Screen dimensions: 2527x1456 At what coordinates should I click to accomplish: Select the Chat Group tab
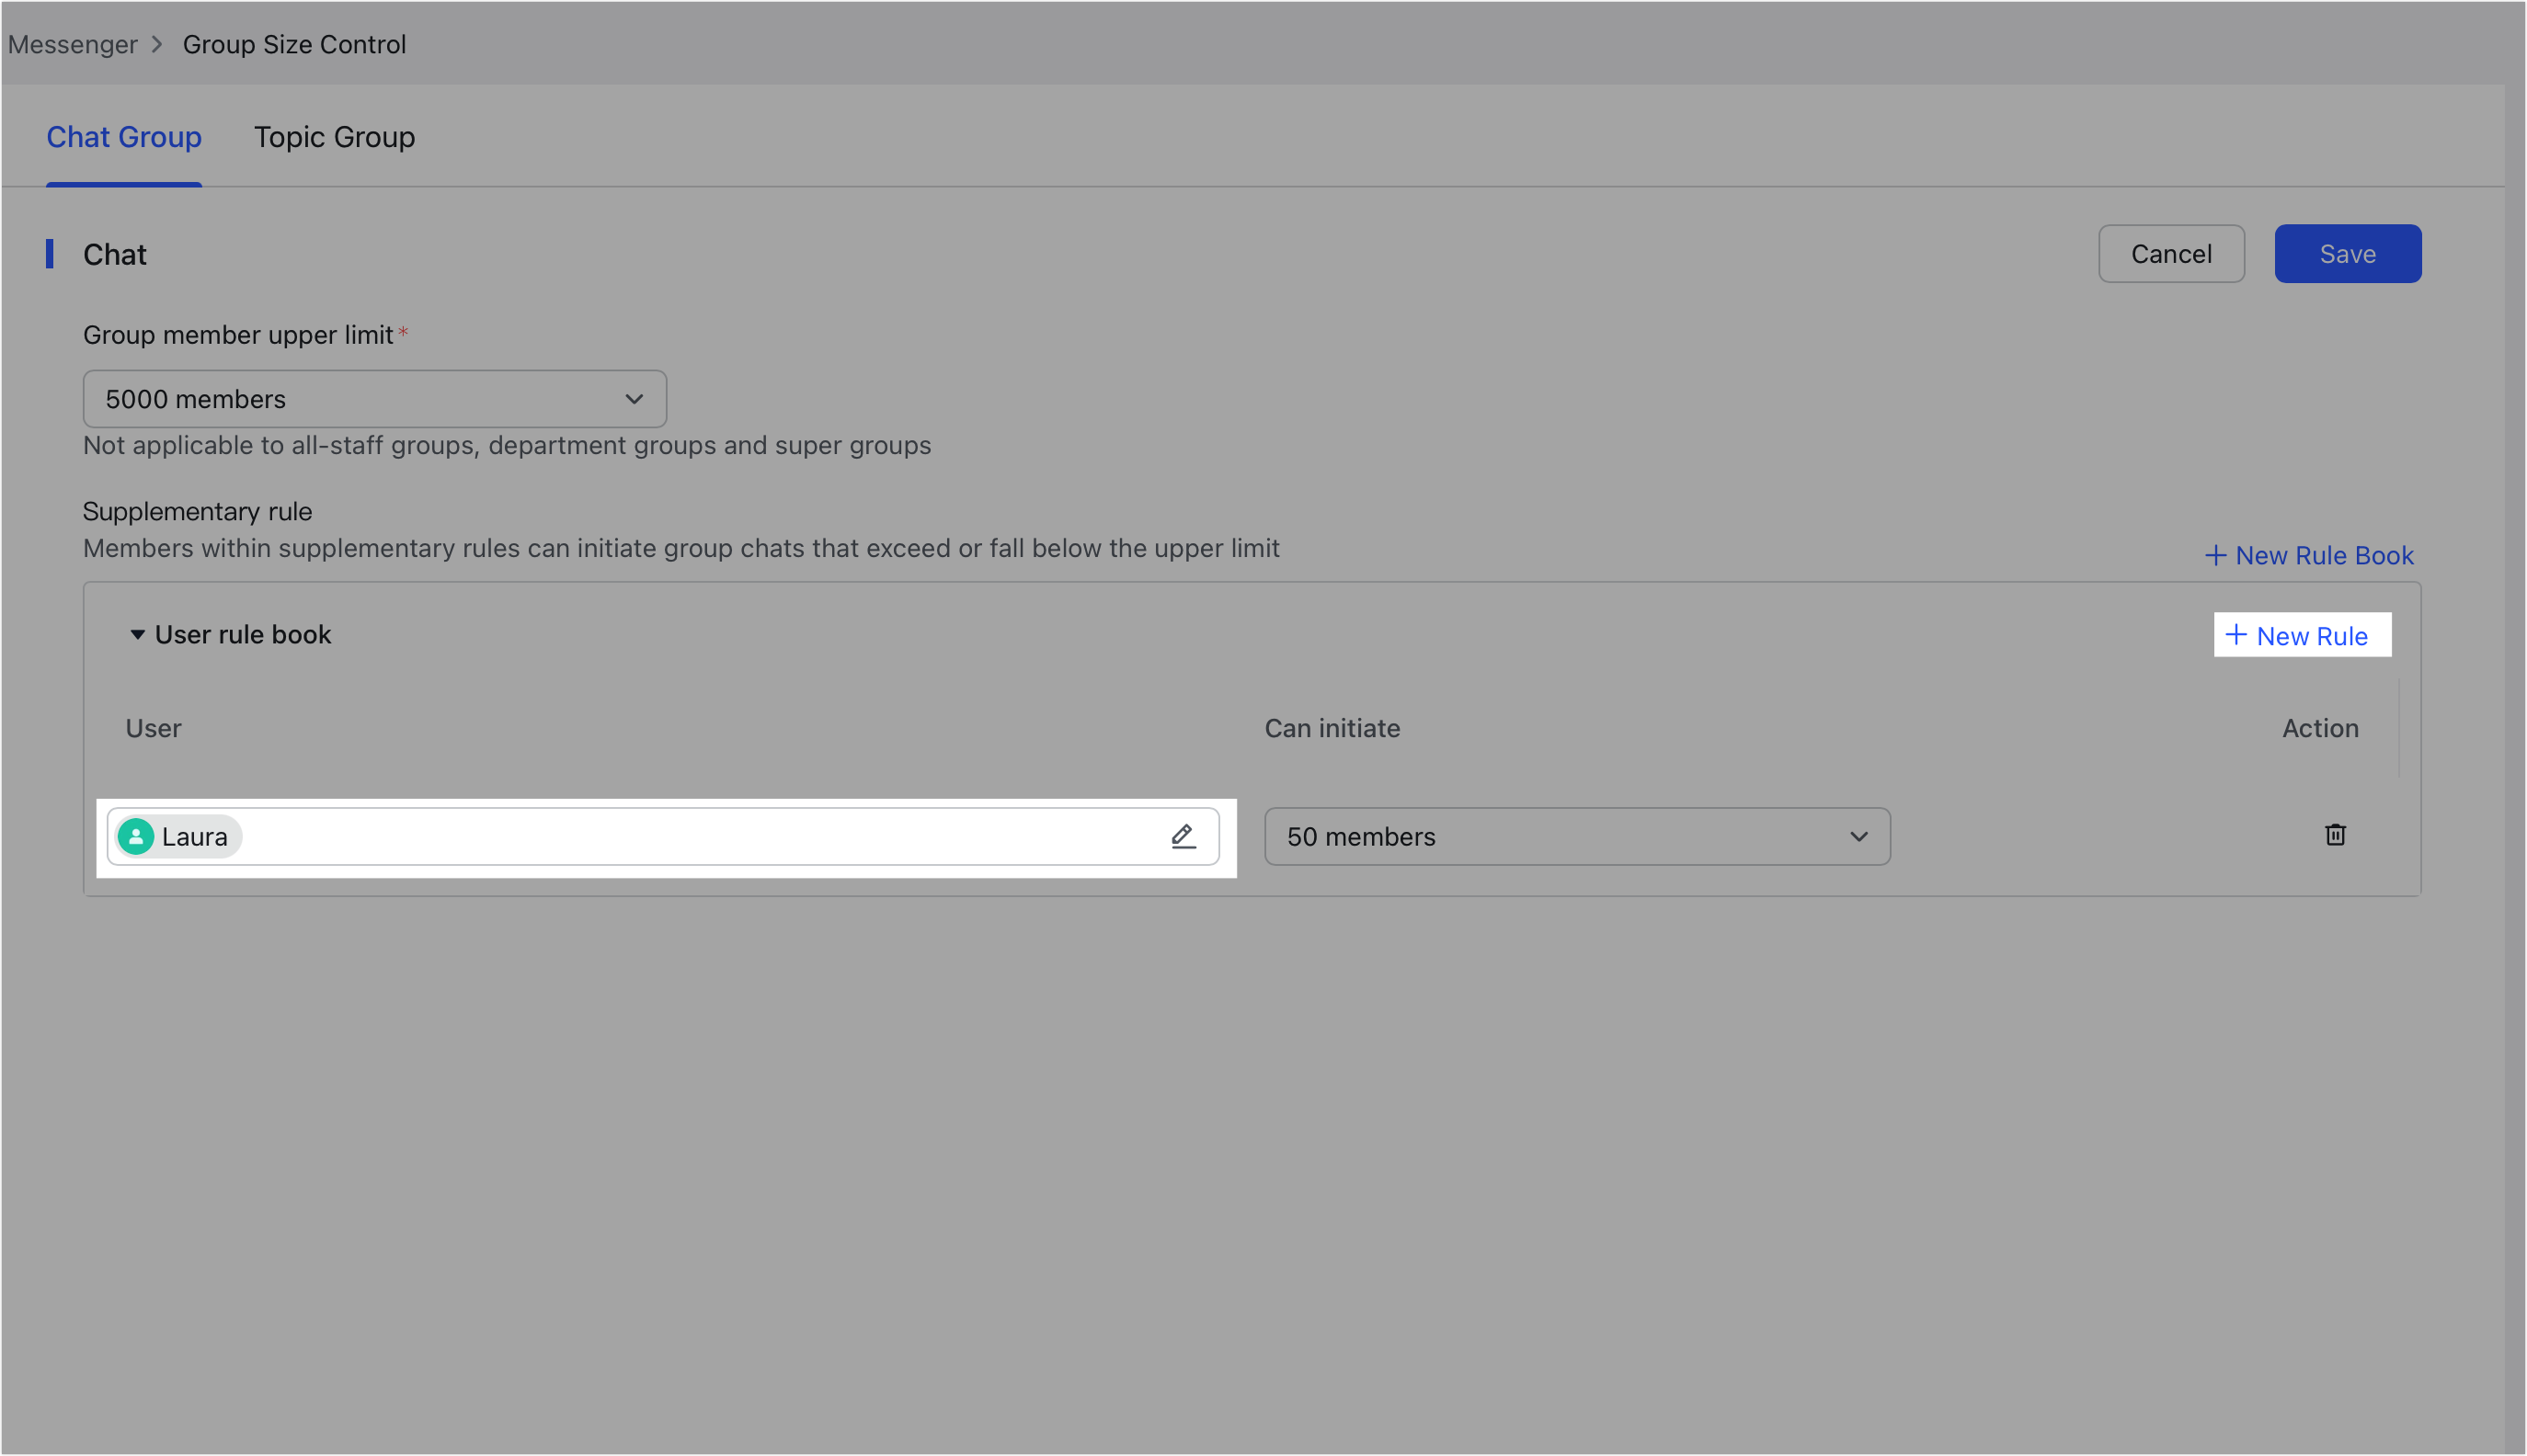[x=124, y=137]
